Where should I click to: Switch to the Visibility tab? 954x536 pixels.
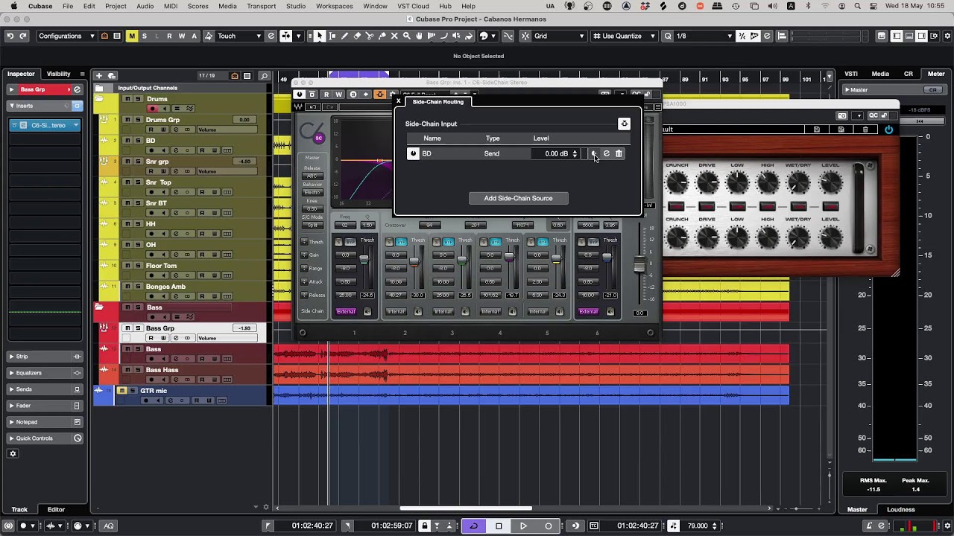[x=59, y=74]
